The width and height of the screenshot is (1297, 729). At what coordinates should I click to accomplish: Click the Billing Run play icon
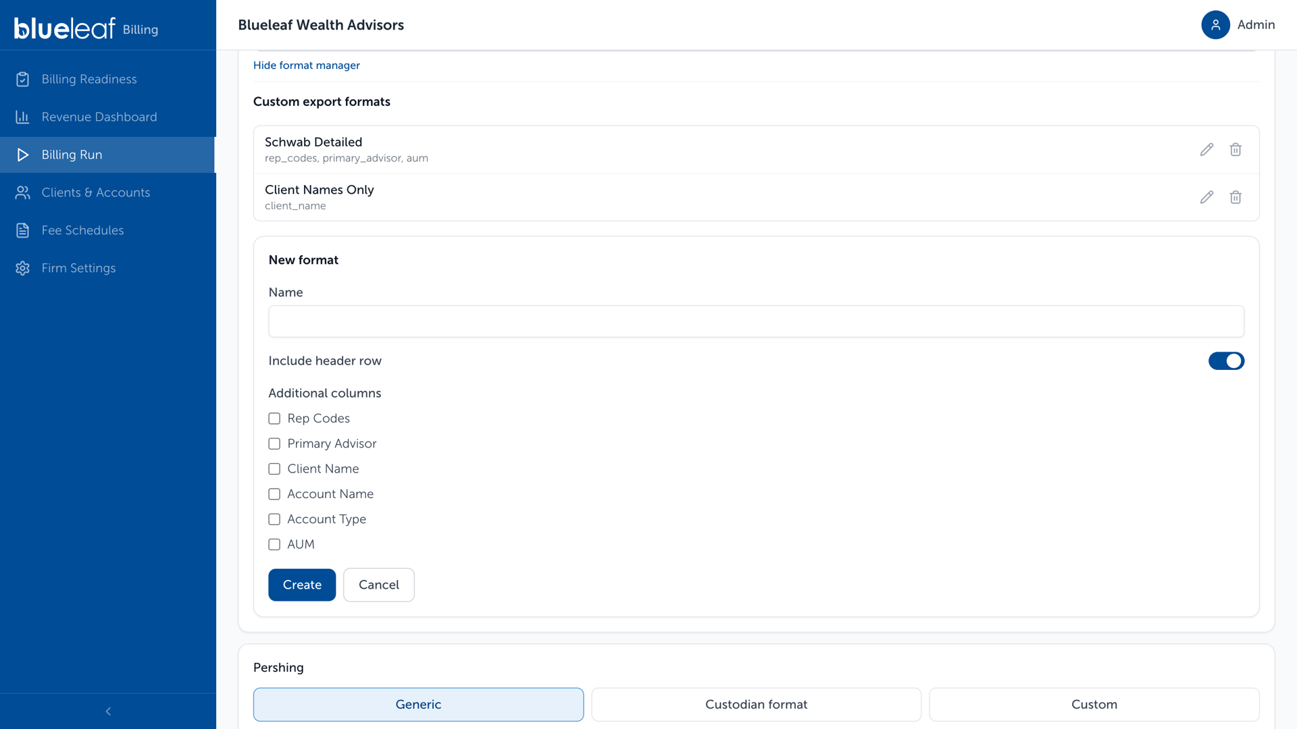[x=22, y=155]
